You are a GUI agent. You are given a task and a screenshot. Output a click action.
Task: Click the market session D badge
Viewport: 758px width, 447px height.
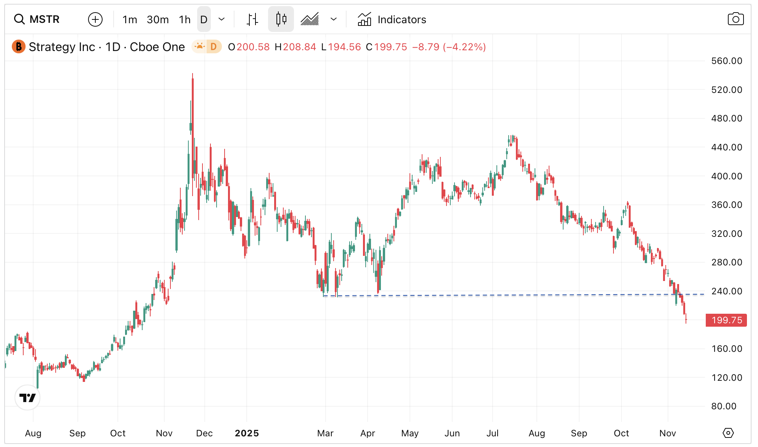(214, 46)
